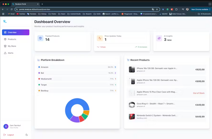The height and width of the screenshot is (139, 212).
Task: Open the Alerts sidebar page
Action: pyautogui.click(x=16, y=53)
